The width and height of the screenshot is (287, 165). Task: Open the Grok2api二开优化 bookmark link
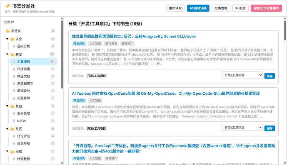(173, 148)
